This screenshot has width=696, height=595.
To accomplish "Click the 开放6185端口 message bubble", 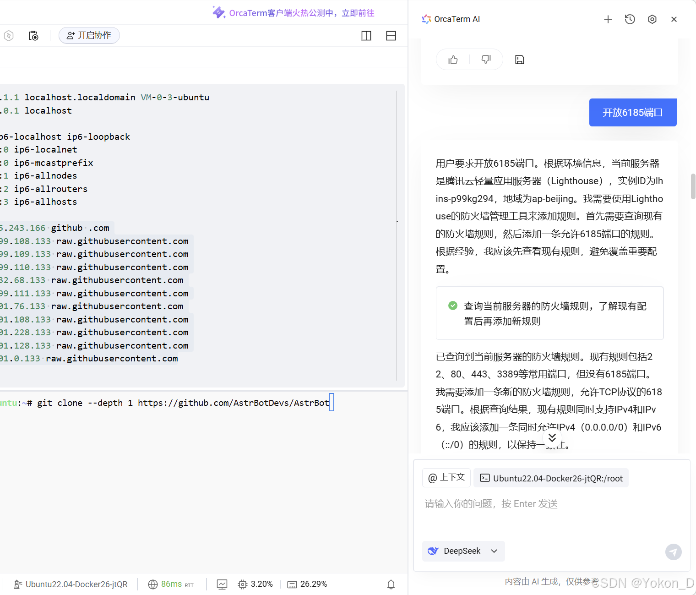I will tap(633, 112).
